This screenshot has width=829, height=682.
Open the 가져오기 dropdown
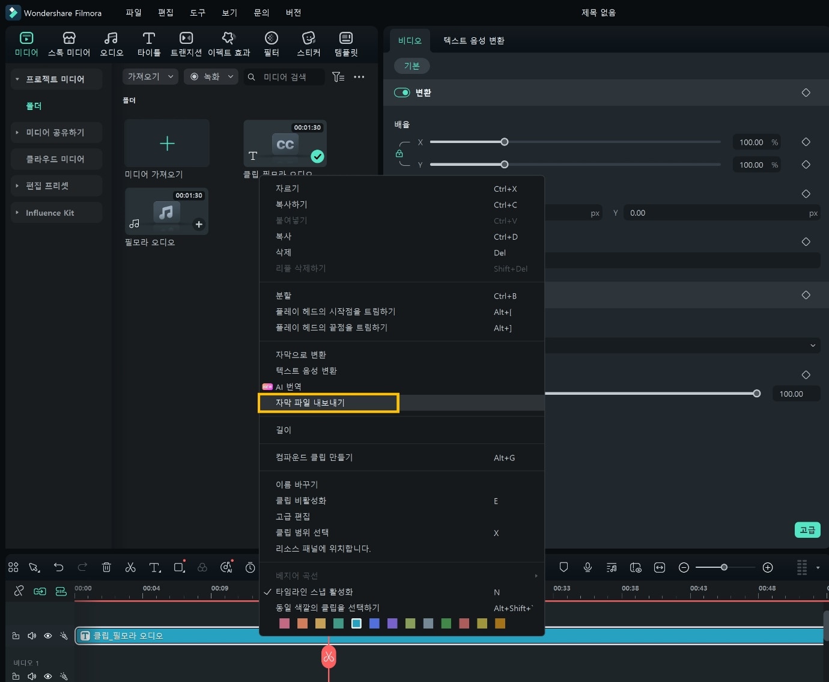coord(150,76)
